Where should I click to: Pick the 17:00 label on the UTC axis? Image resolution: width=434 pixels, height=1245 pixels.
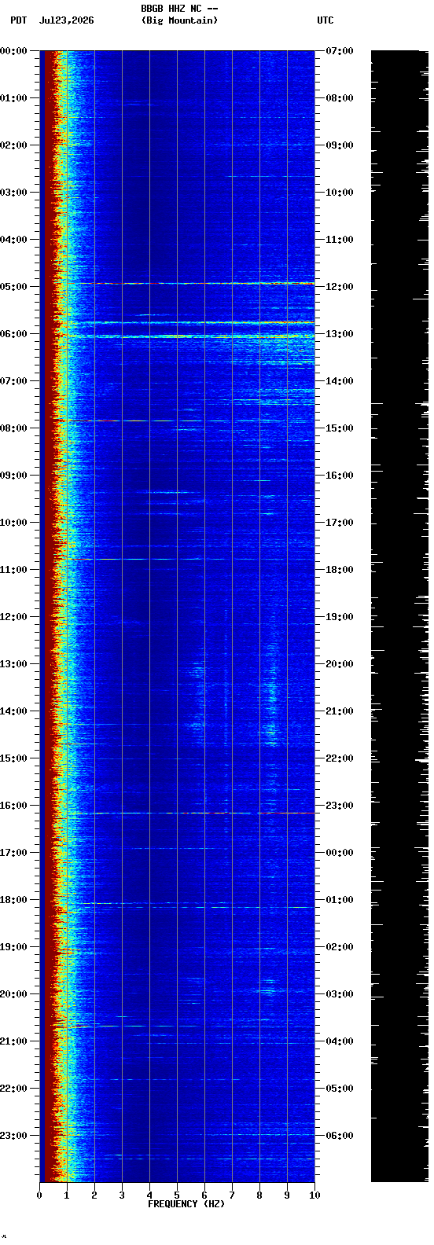(x=340, y=523)
